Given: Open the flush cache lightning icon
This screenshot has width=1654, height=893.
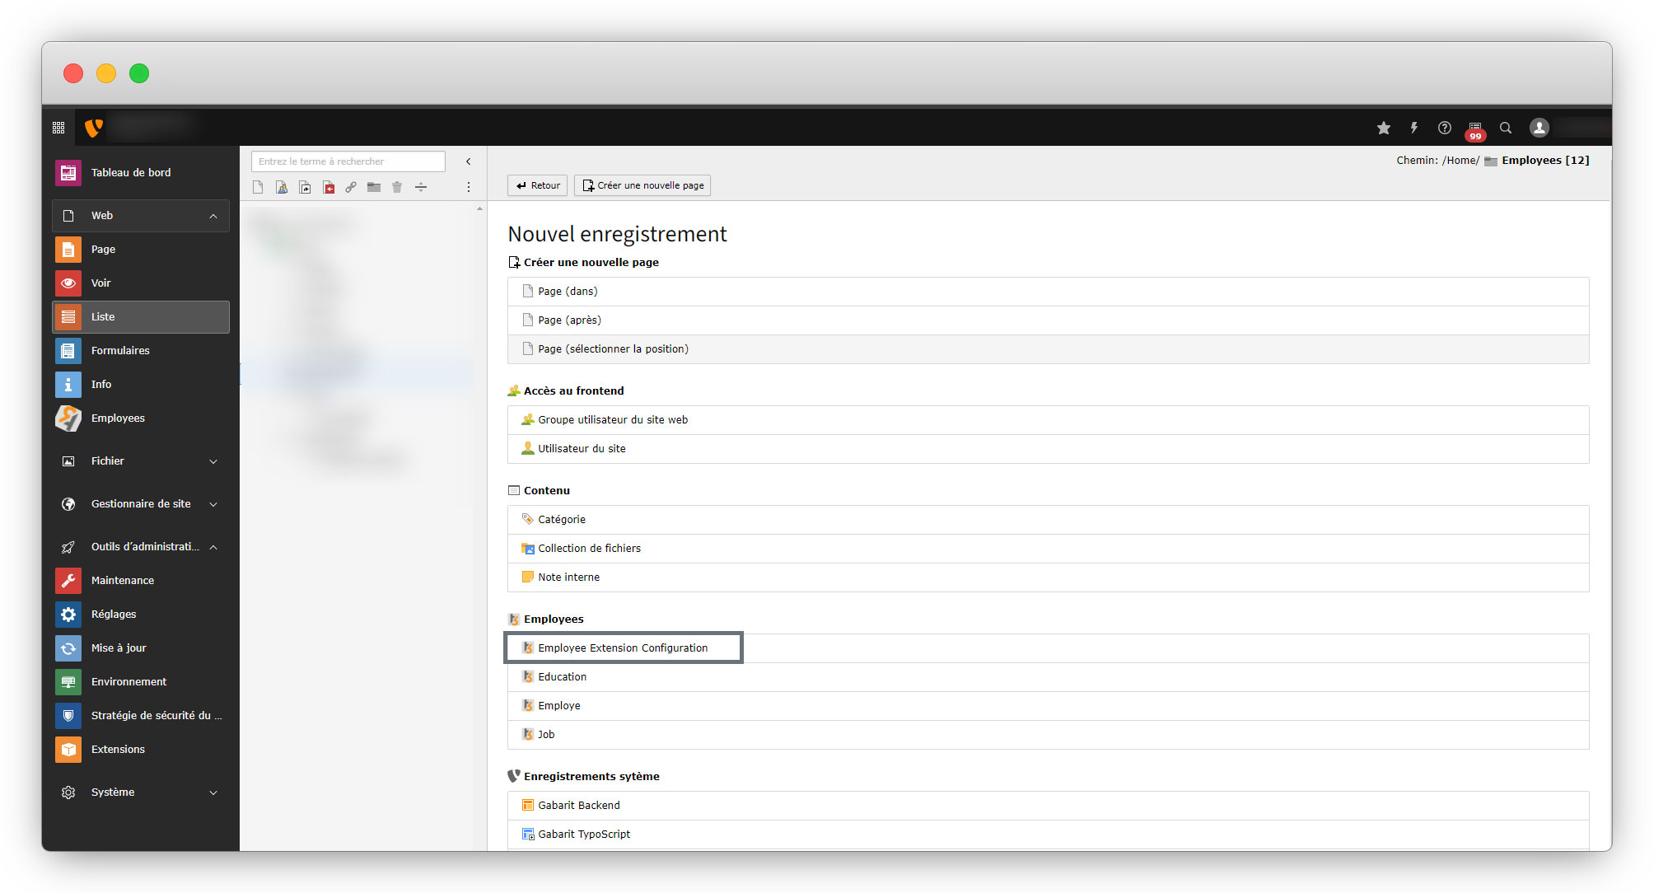Looking at the screenshot, I should (1414, 128).
